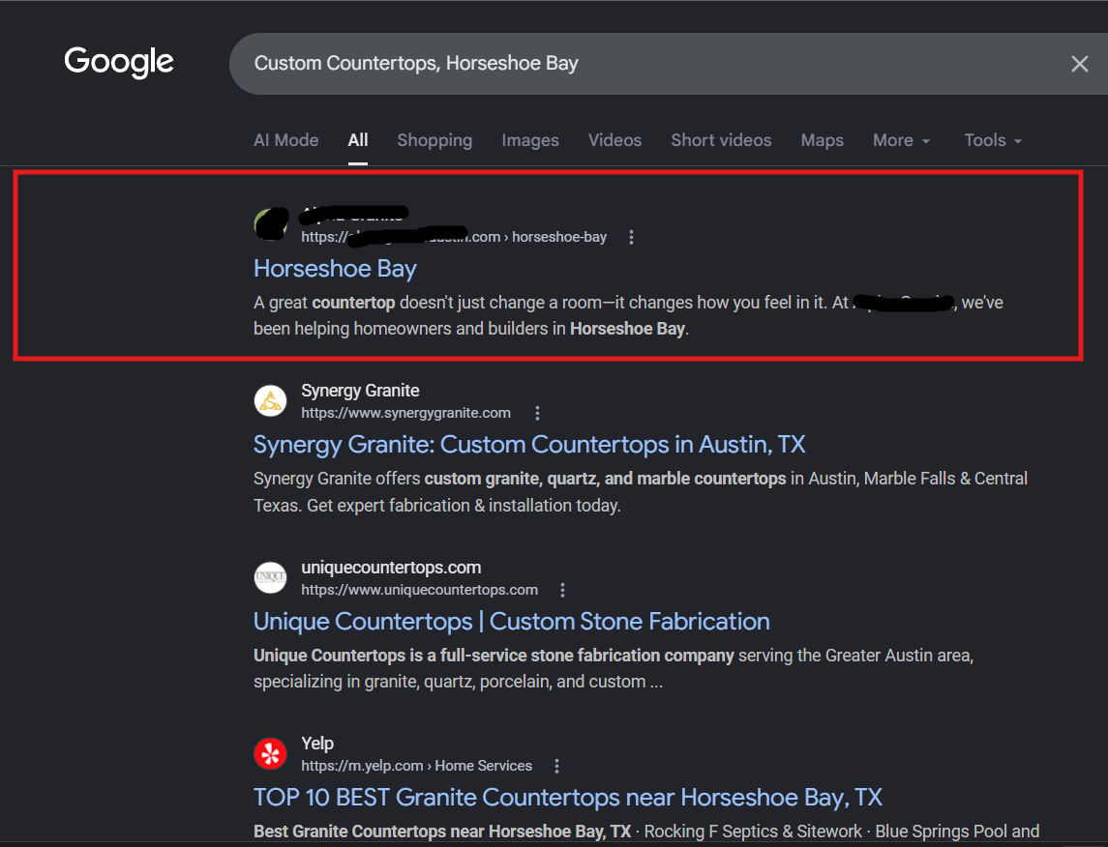
Task: Open TOP 10 BEST Granite Countertops near Horseshoe Bay
Action: [x=568, y=798]
